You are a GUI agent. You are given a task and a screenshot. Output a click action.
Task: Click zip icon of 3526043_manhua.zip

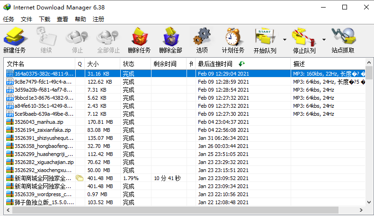tap(10, 122)
